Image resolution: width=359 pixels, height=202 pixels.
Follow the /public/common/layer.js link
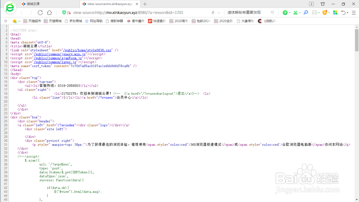(x=55, y=62)
